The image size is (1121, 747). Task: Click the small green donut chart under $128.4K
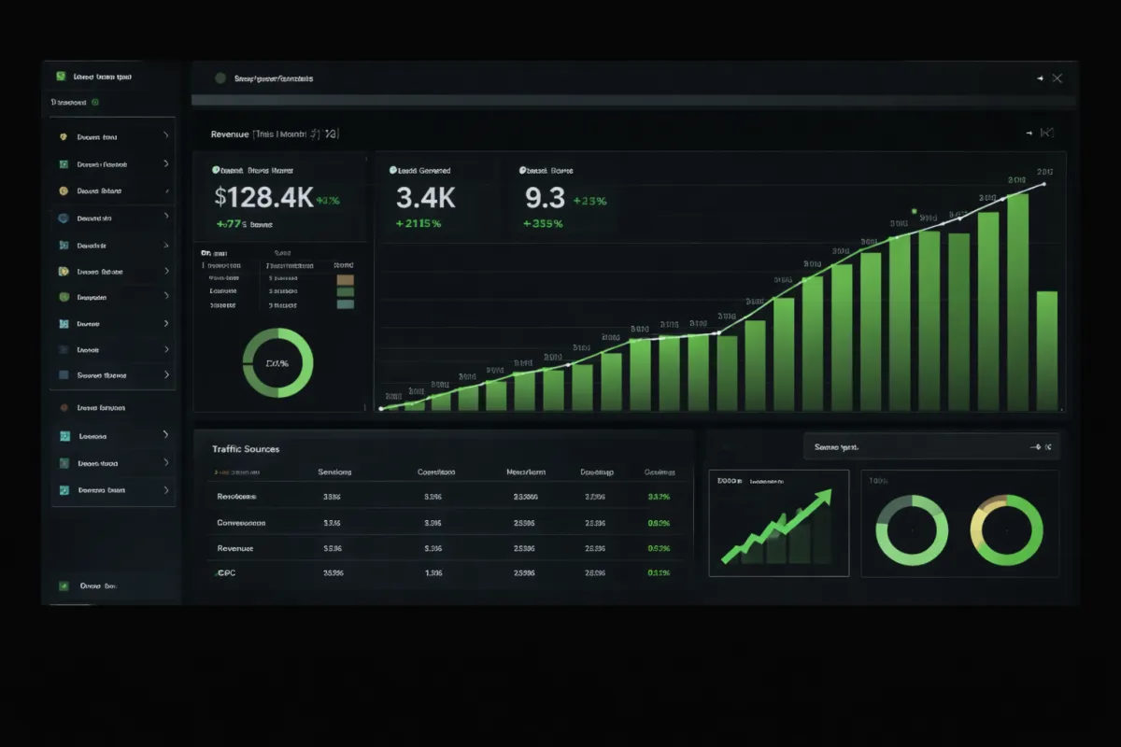point(277,363)
